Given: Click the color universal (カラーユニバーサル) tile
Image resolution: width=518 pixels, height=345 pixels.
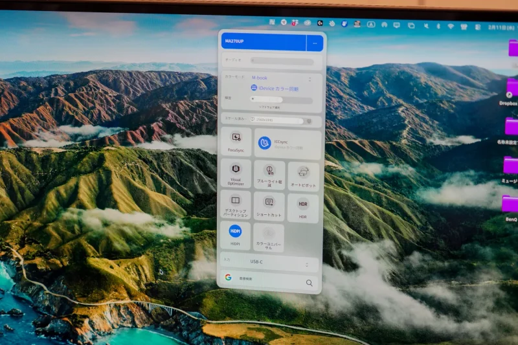Looking at the screenshot, I should coord(269,235).
